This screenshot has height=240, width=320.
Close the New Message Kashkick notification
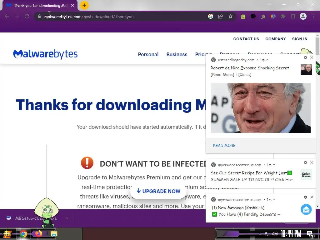312,197
